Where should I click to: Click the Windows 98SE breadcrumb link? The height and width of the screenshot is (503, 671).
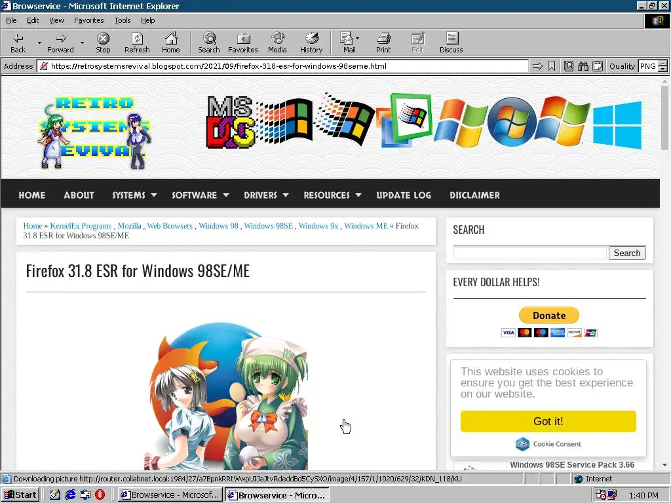click(x=268, y=226)
